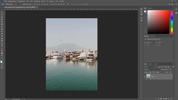Screen dimensions: 178x100
Task: Select the Zoom tool
Action: click(x=2, y=55)
